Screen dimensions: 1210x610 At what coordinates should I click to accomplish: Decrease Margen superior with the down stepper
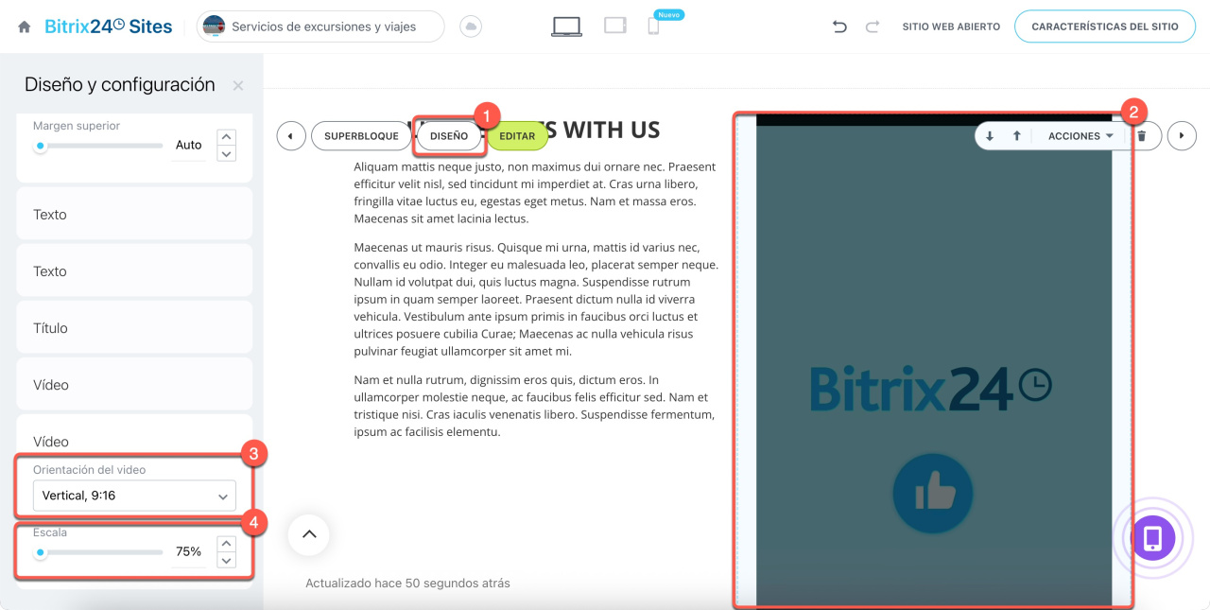(226, 153)
